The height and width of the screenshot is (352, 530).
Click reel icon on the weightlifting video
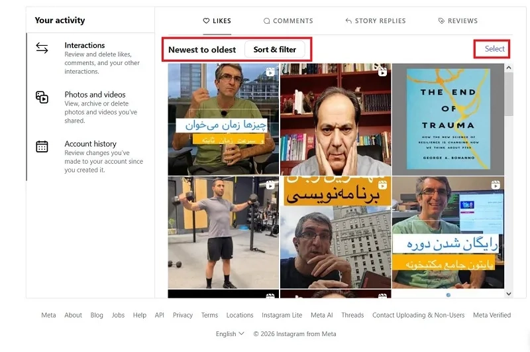tap(270, 185)
